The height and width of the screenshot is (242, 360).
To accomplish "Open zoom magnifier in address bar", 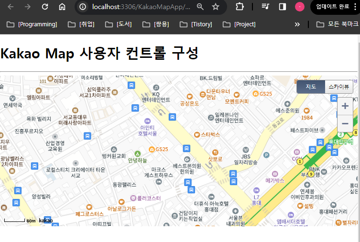I will point(200,7).
